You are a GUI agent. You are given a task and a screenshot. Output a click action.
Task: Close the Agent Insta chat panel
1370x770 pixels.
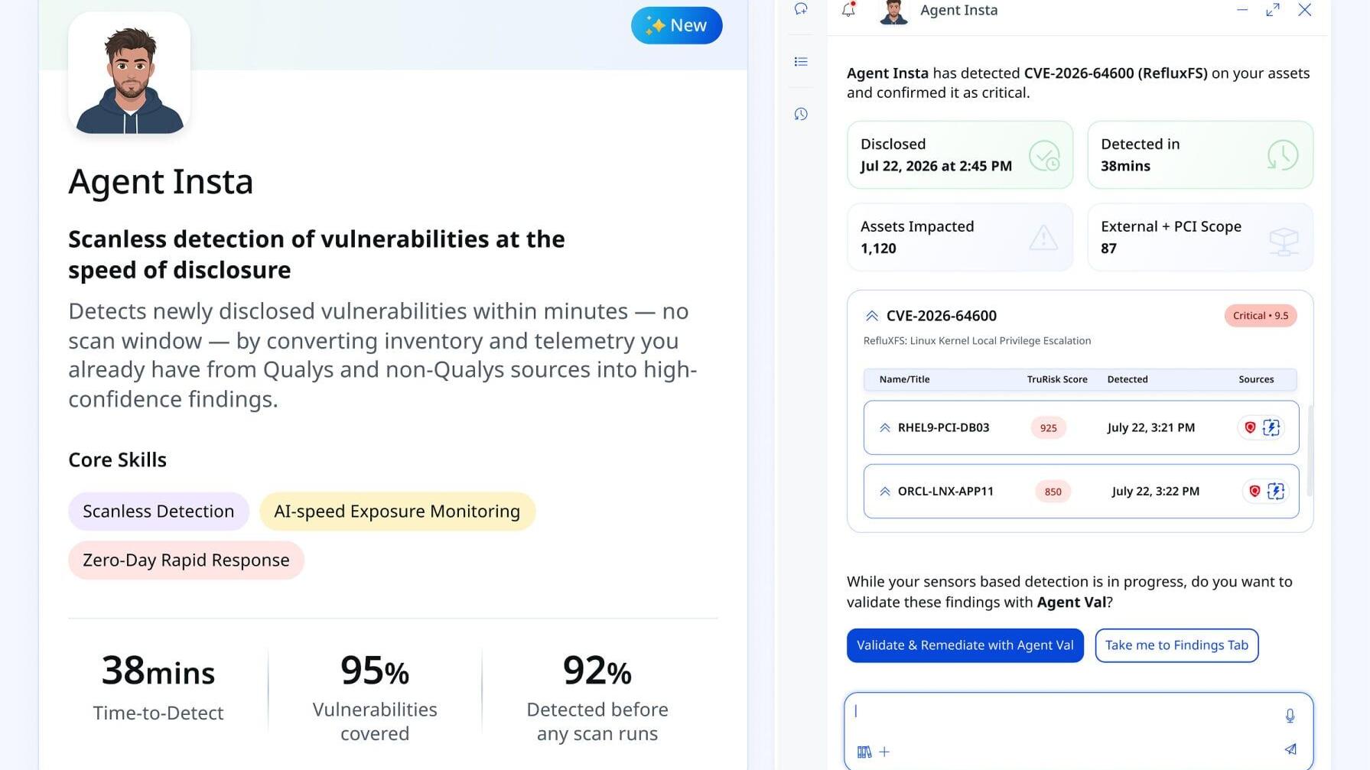[1305, 10]
